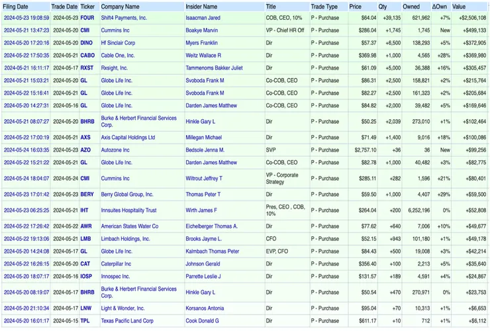Viewport: 490px width, 331px height.
Task: Open the AZO ticker link
Action: 85,150
